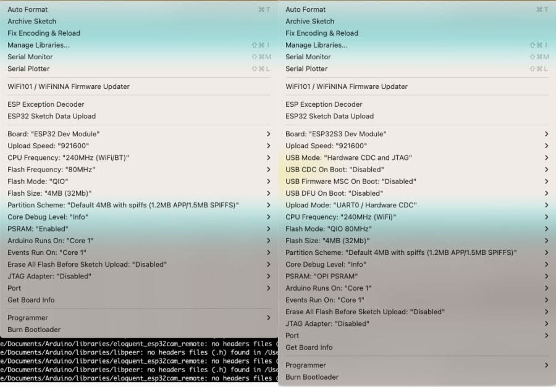The width and height of the screenshot is (556, 387).
Task: Open Upload Mode "UART0 / Hardware CDC" submenu
Action: 417,205
